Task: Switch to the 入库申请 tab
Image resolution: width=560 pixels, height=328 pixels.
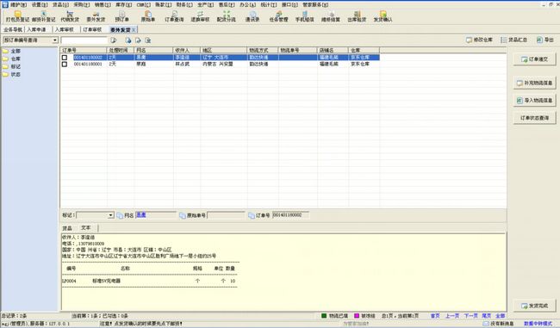Action: pos(37,29)
